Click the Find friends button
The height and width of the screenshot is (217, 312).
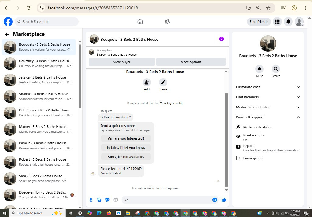[x=259, y=22]
